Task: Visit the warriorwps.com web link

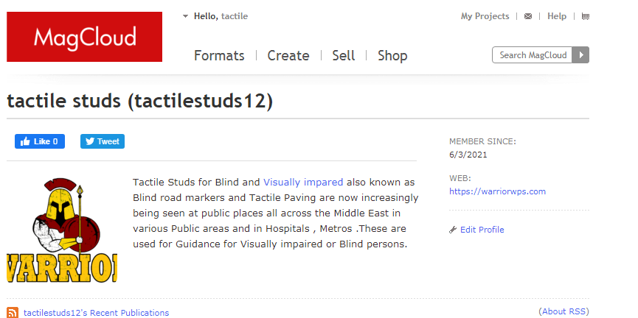Action: [497, 191]
